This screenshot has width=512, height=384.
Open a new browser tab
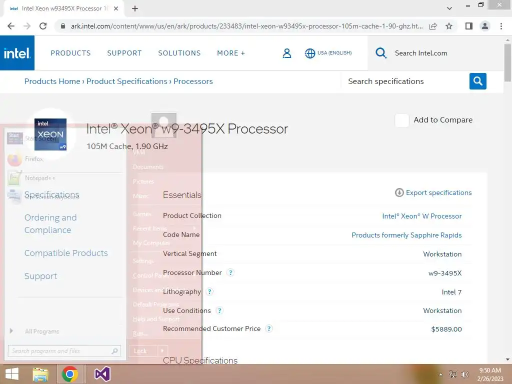(135, 8)
